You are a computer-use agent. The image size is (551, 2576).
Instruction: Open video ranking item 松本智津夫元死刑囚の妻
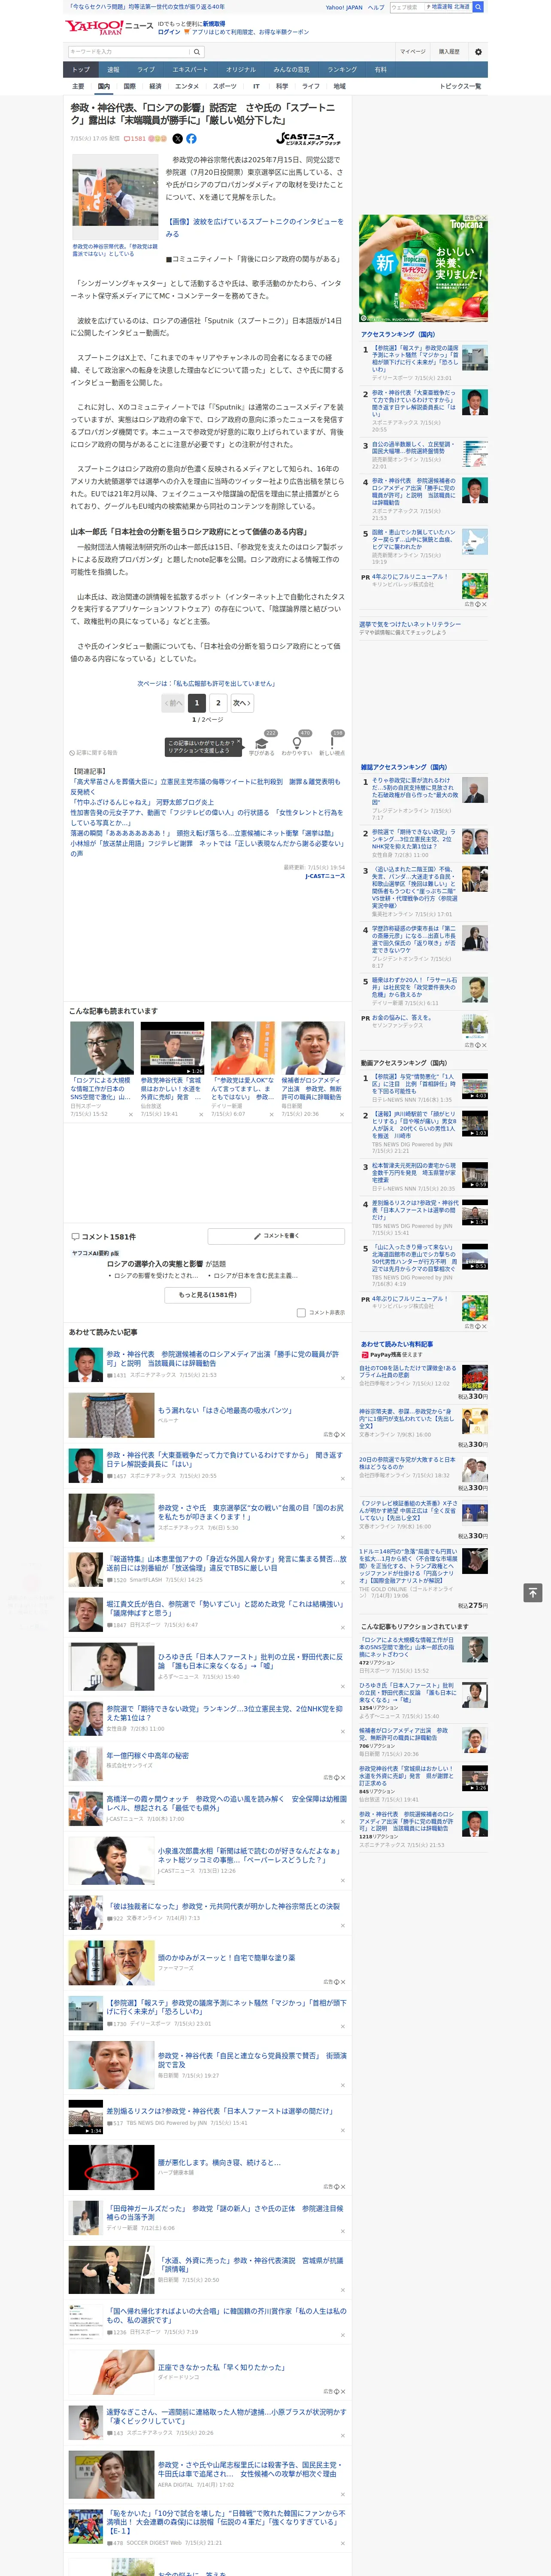pos(415,1172)
